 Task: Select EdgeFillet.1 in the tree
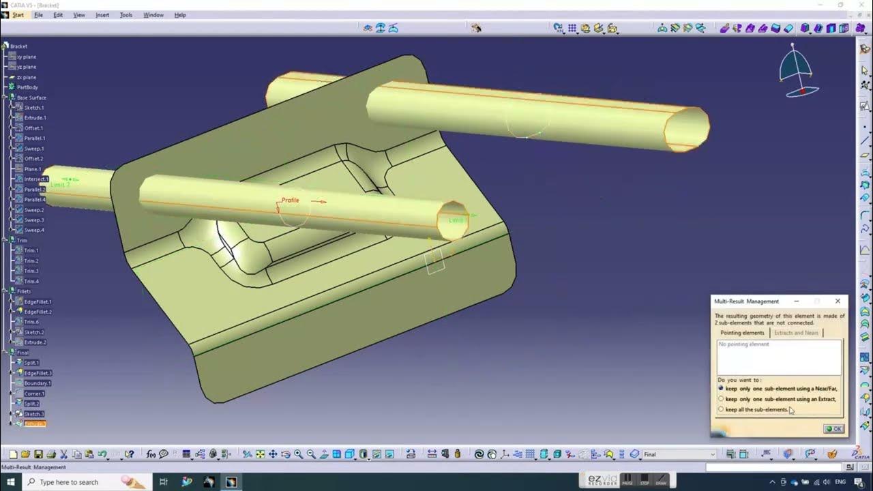point(38,301)
